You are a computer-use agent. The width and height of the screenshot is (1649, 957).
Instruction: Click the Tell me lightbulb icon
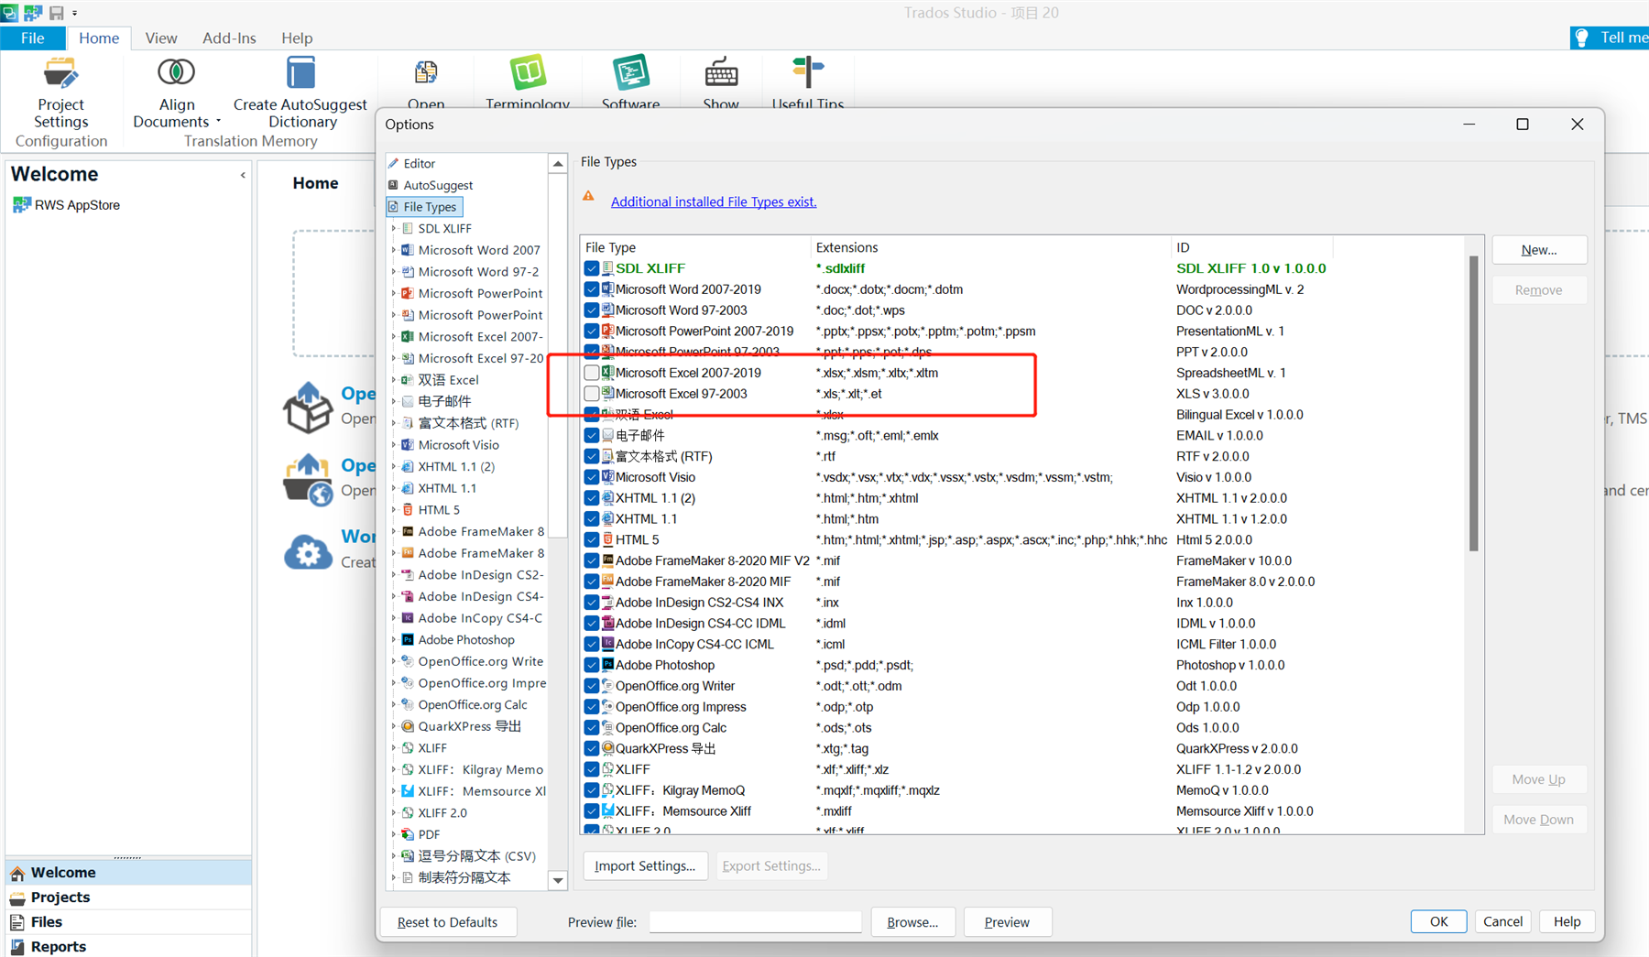(1582, 38)
